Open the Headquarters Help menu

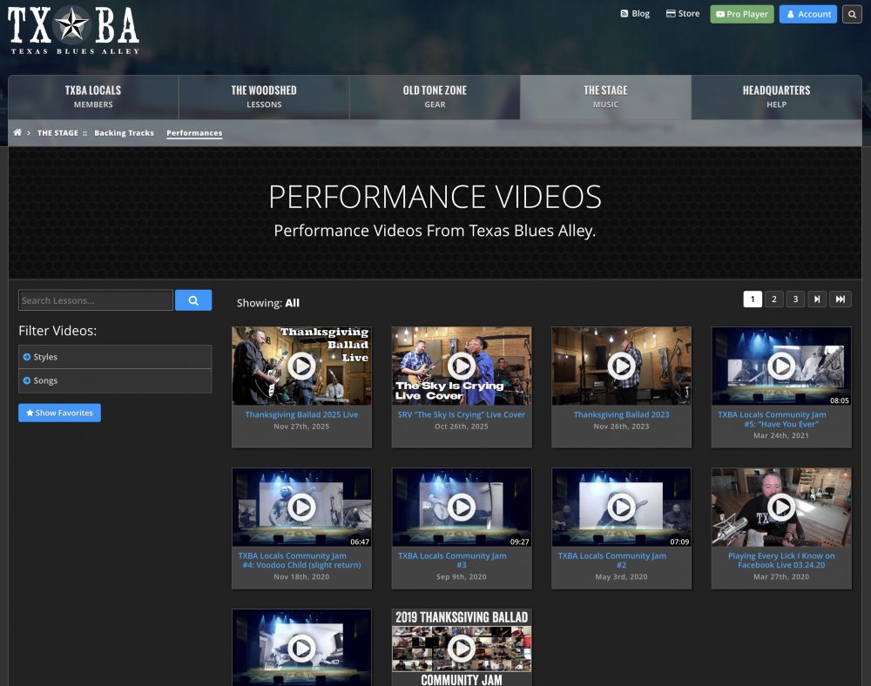pyautogui.click(x=776, y=97)
